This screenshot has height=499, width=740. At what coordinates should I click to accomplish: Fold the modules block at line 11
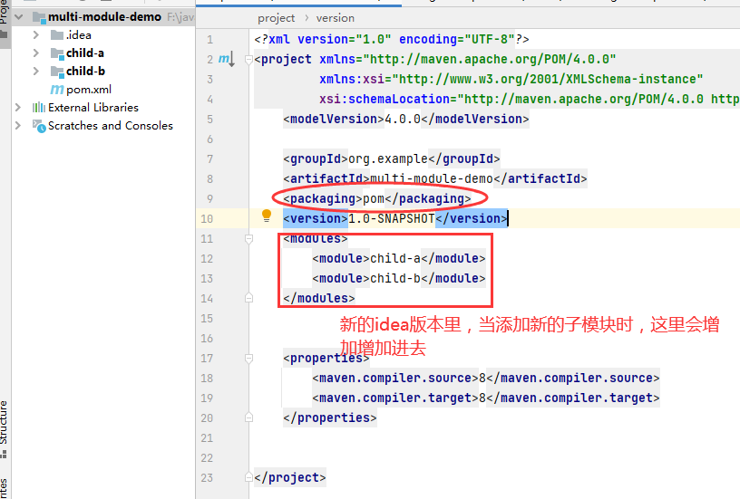coord(248,239)
